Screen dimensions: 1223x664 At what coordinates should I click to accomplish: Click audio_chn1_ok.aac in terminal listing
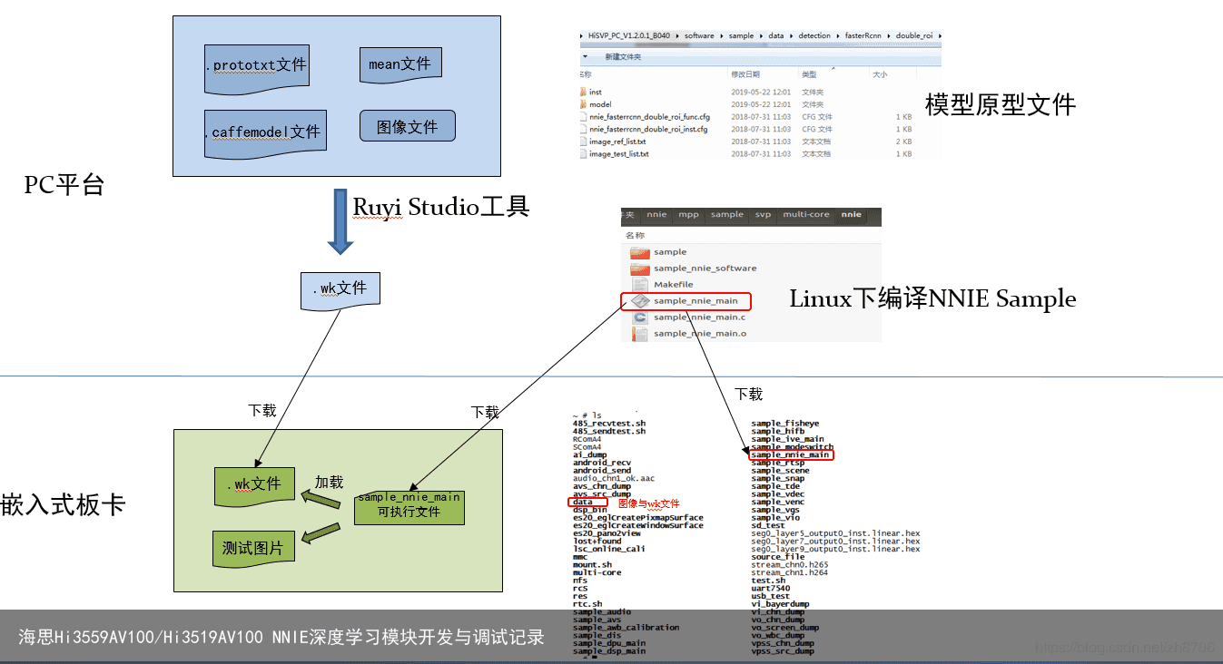tap(614, 478)
